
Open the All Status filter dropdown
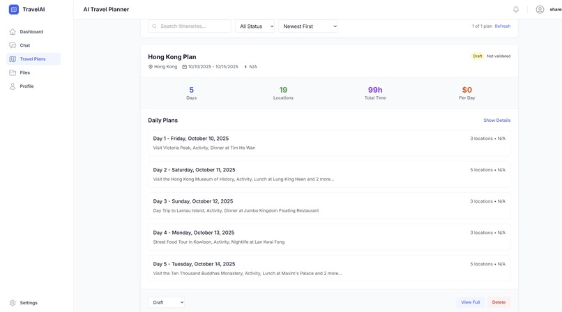(x=255, y=26)
